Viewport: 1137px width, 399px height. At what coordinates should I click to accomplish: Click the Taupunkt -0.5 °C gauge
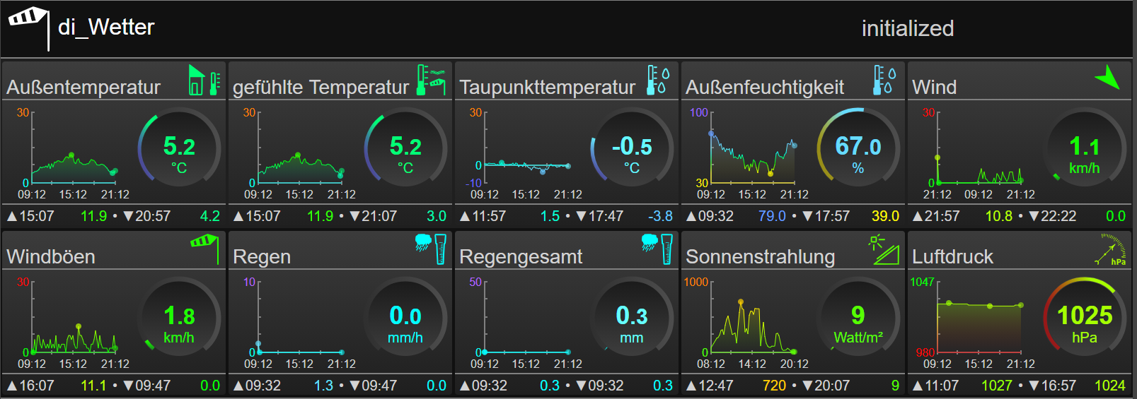pos(632,149)
